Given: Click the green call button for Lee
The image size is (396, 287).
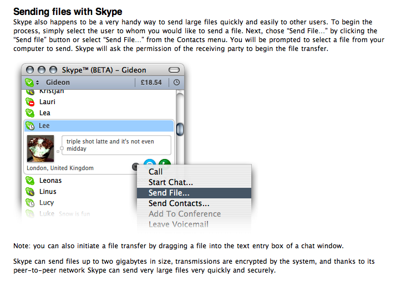Looking at the screenshot, I should (x=165, y=162).
